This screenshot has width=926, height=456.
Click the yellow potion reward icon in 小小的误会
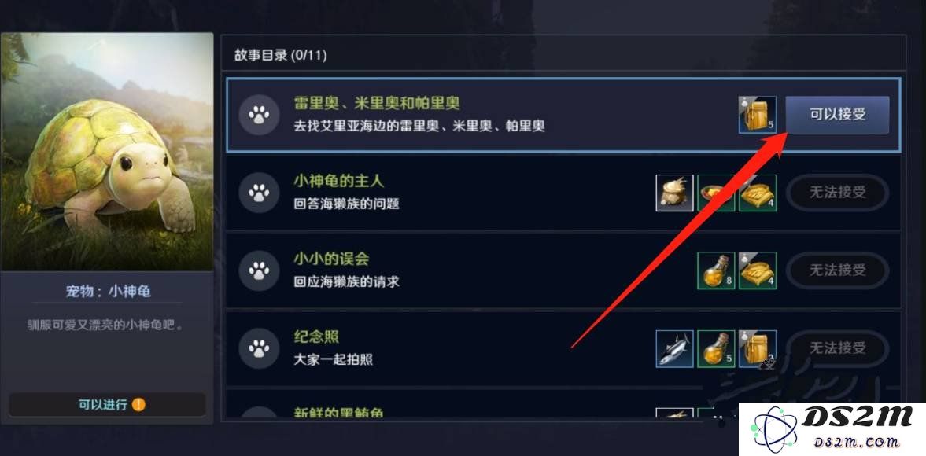tap(716, 270)
